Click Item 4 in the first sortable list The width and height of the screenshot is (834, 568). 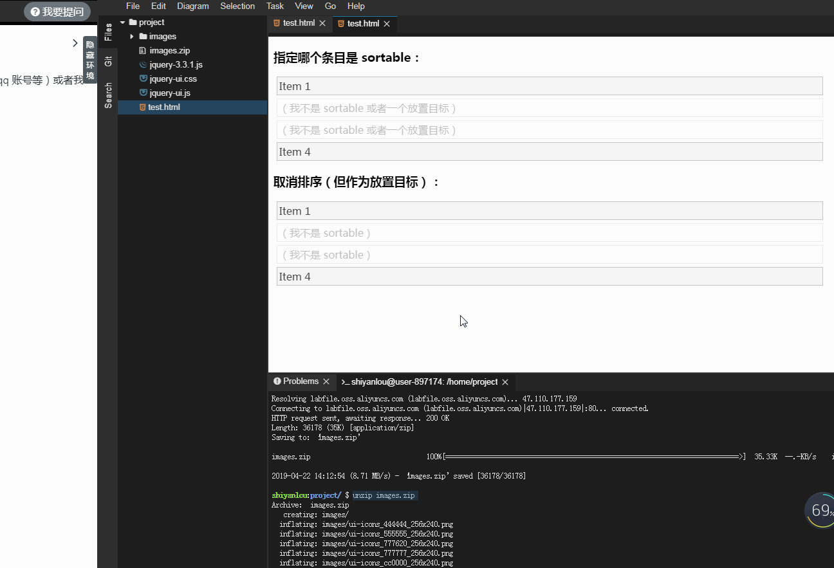point(550,152)
